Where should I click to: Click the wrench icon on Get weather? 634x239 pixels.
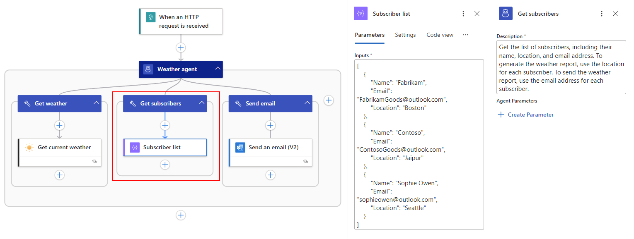pos(27,103)
